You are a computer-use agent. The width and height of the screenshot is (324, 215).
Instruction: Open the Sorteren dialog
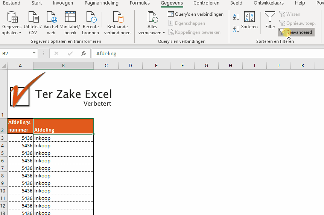click(x=249, y=21)
